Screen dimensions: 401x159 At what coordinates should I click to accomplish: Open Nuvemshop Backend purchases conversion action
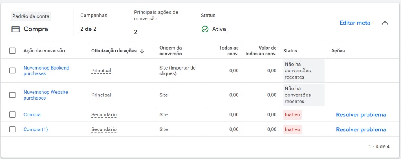[x=46, y=71]
